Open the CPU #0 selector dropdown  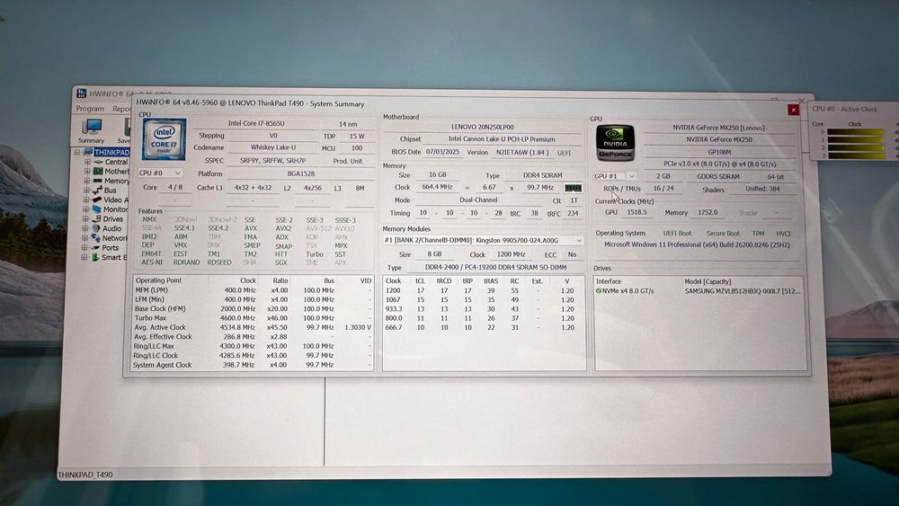point(160,173)
